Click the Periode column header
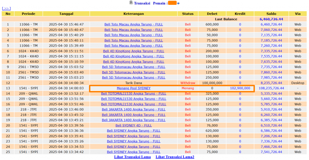The height and width of the screenshot is (160, 309). pyautogui.click(x=29, y=14)
